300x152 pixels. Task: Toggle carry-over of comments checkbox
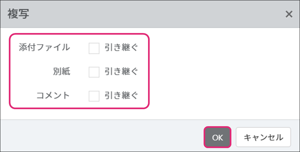(x=94, y=96)
